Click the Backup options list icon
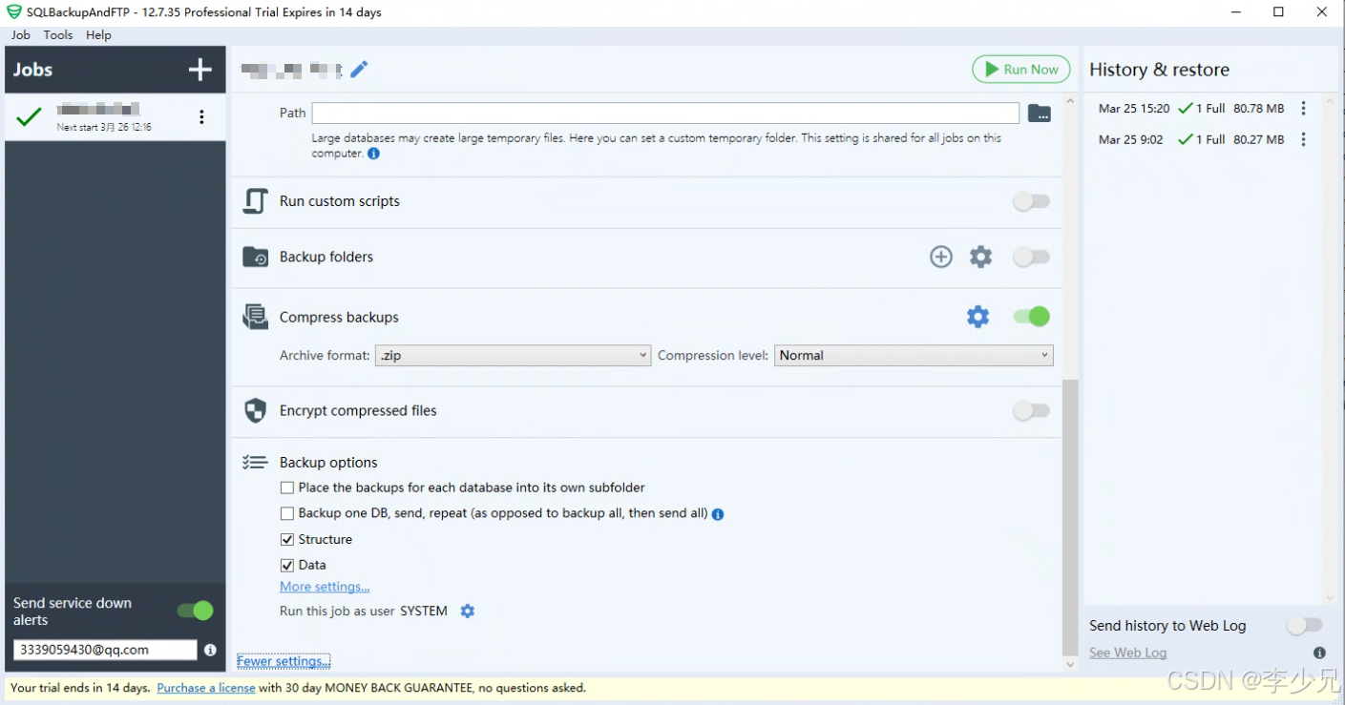This screenshot has height=705, width=1345. click(255, 463)
